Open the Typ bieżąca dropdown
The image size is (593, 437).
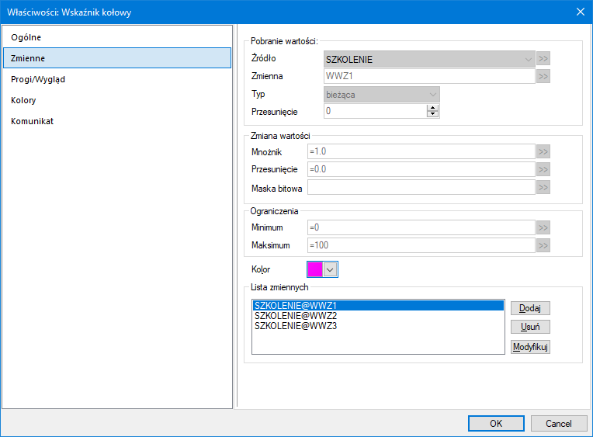[433, 94]
